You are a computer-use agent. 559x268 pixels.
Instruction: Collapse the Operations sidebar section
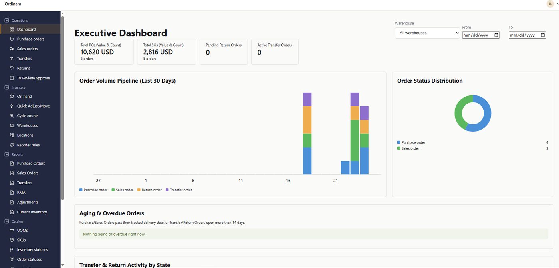pos(6,20)
